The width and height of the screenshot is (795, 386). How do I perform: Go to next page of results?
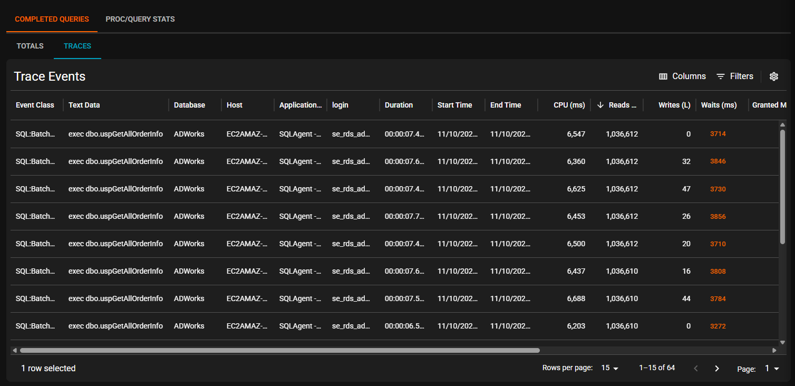pos(717,369)
